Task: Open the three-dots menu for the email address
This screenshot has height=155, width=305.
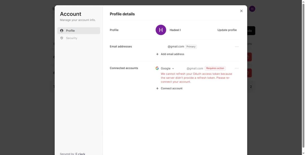Action: 237,47
